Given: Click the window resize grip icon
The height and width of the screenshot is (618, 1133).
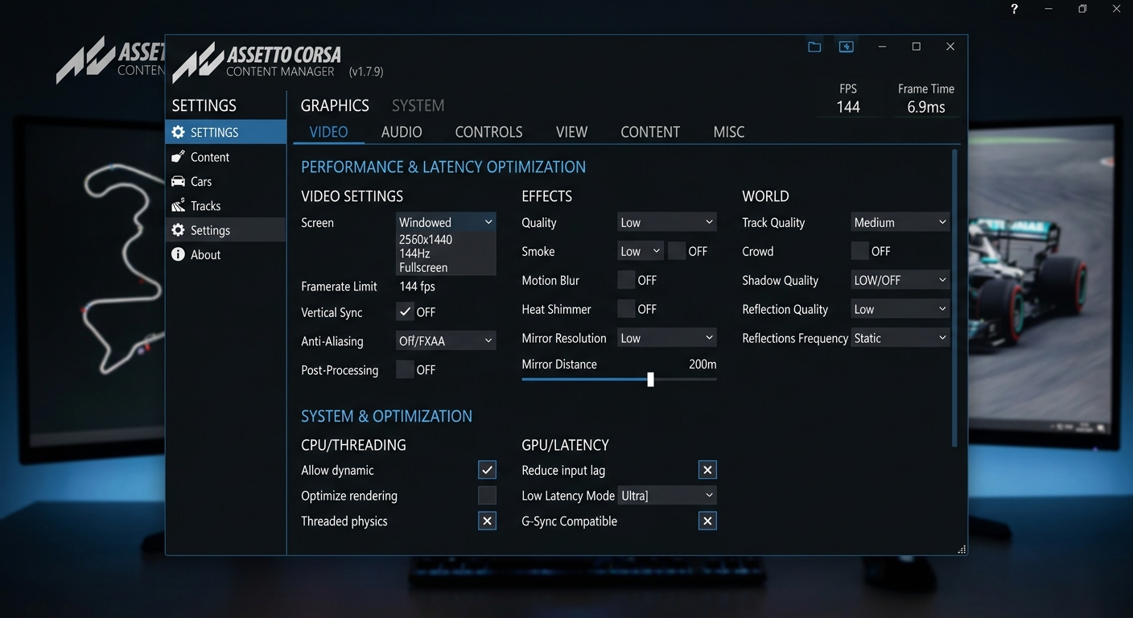Looking at the screenshot, I should (x=962, y=550).
